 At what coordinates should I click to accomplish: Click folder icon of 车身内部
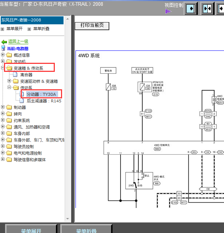9,134
